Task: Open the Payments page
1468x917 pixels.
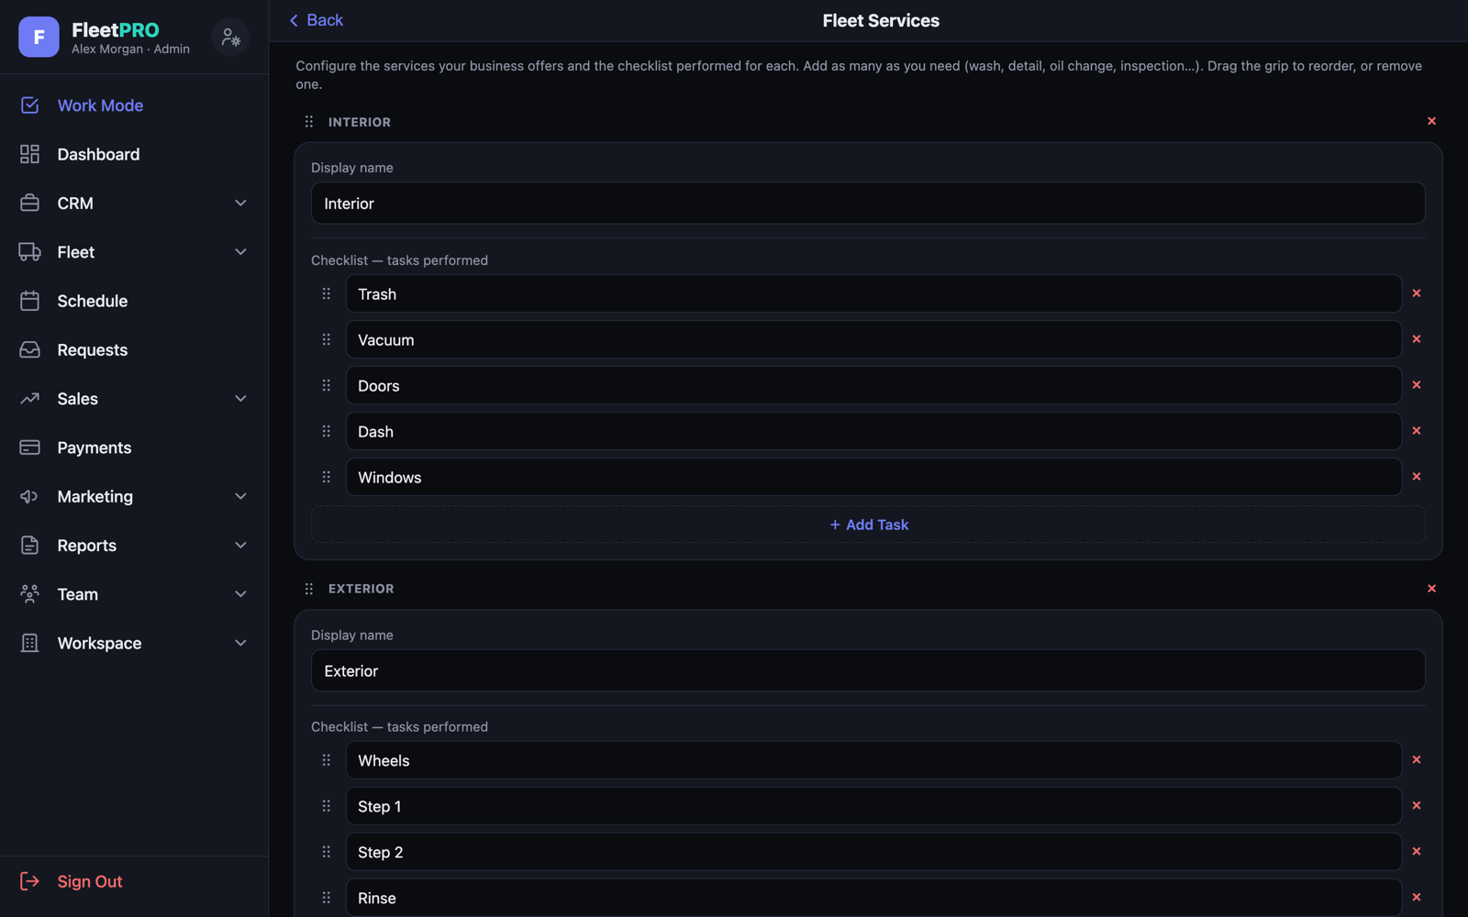Action: click(134, 447)
